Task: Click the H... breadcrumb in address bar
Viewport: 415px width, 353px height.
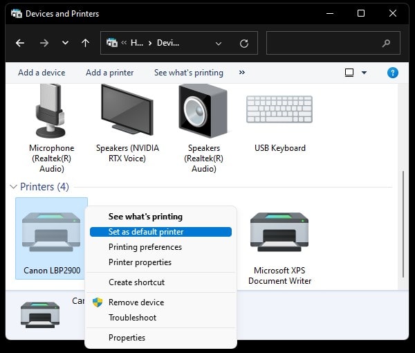Action: coord(137,43)
